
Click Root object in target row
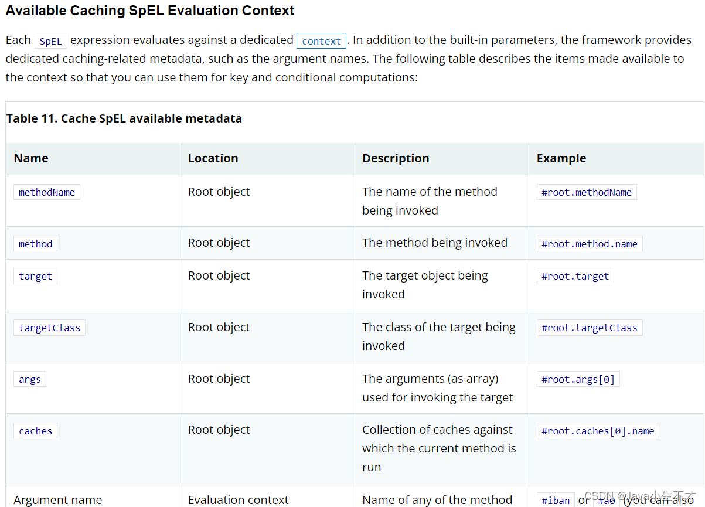coord(219,275)
